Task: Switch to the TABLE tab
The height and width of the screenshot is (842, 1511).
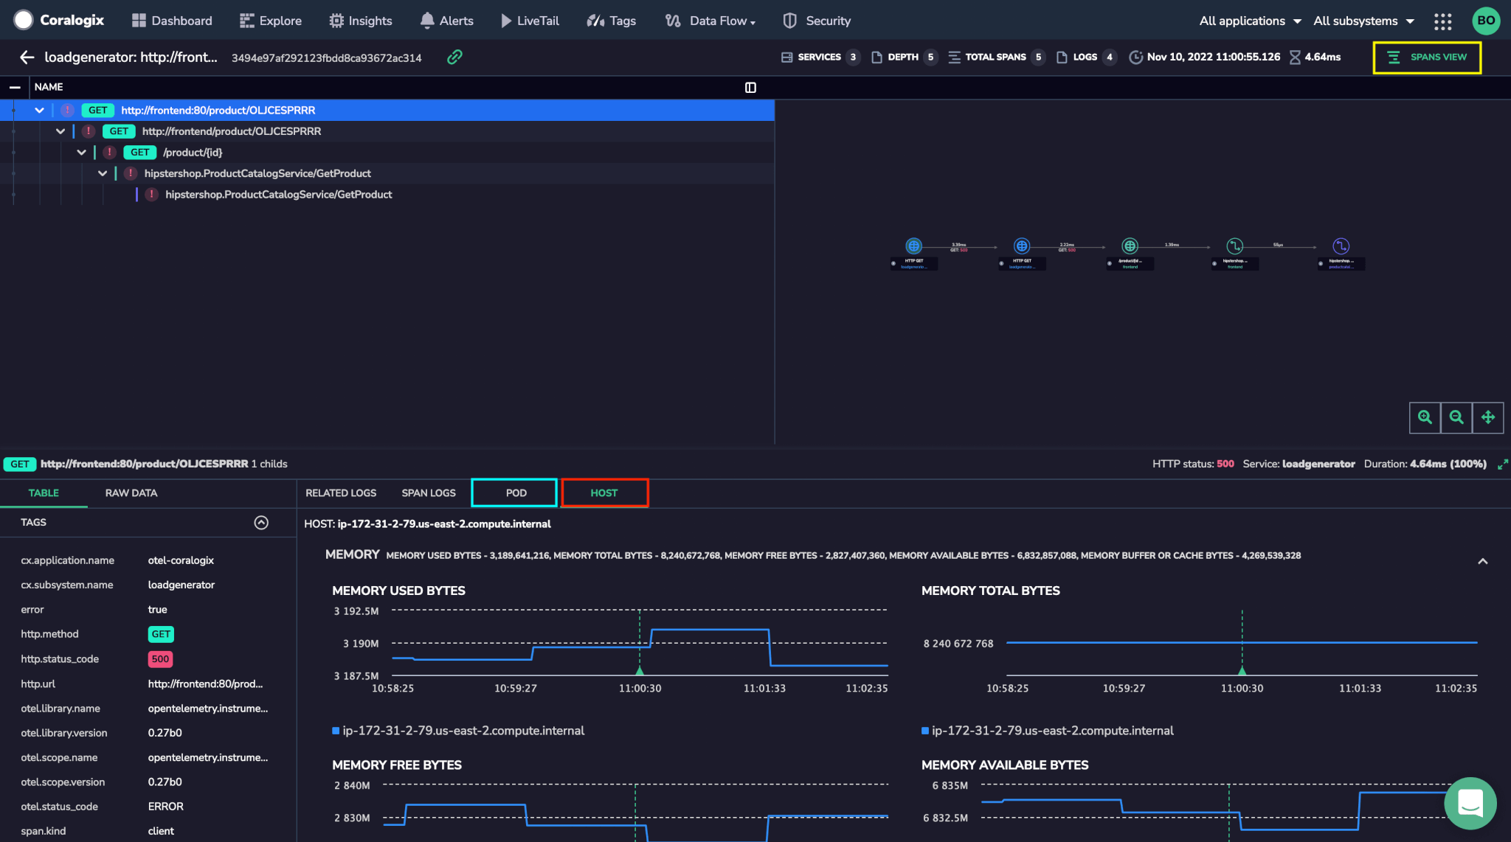Action: coord(44,493)
